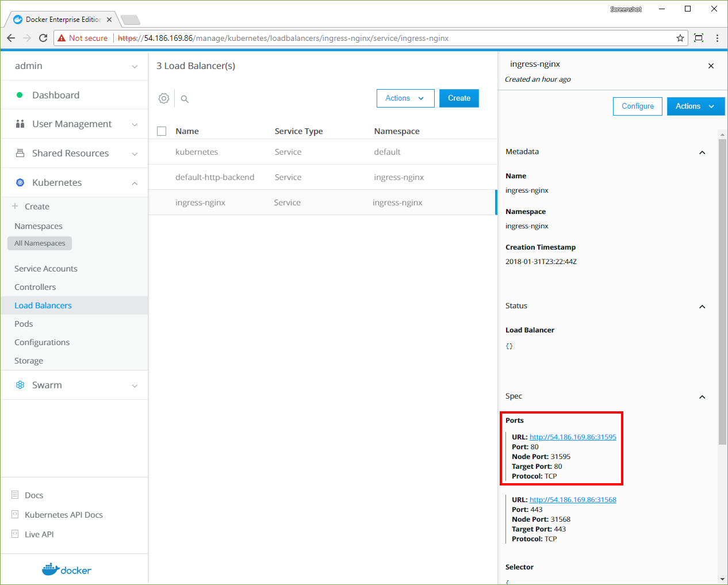Open the Kubernetes API Docs link

coord(64,515)
